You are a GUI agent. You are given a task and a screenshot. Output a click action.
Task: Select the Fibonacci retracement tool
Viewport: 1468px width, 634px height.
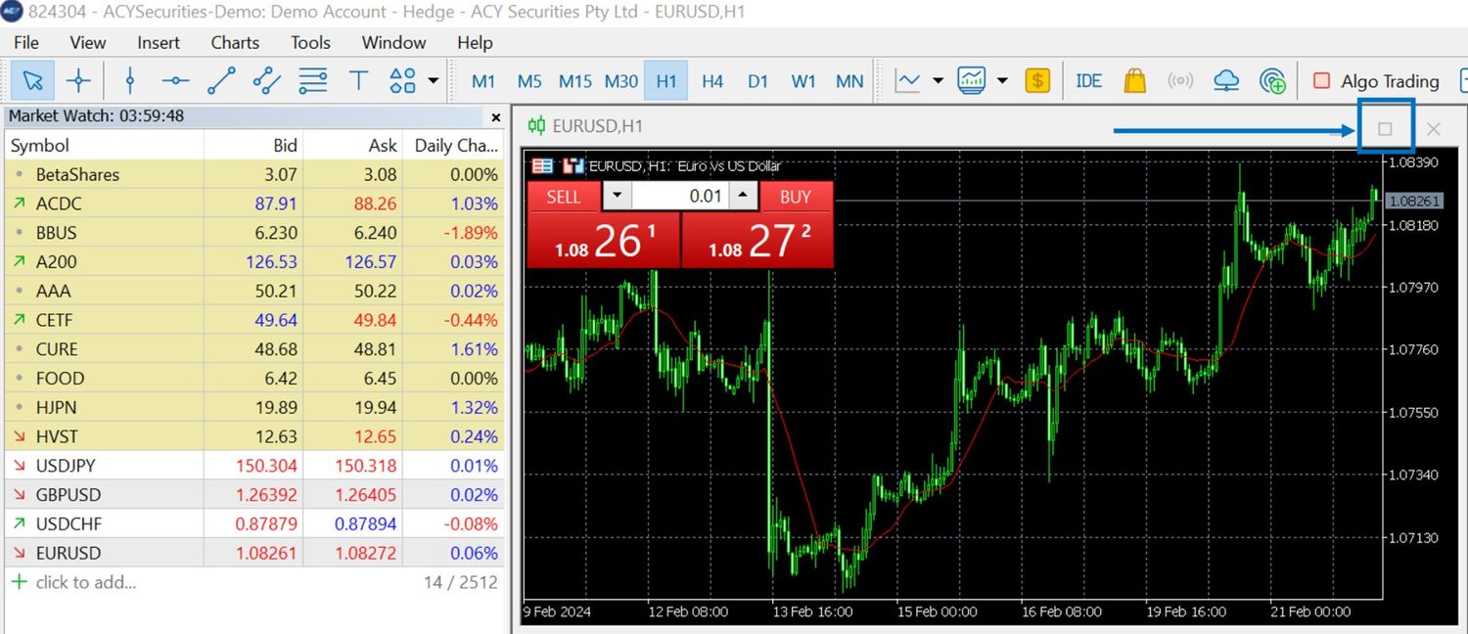[313, 81]
